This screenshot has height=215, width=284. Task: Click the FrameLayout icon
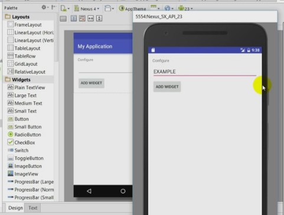coord(10,25)
